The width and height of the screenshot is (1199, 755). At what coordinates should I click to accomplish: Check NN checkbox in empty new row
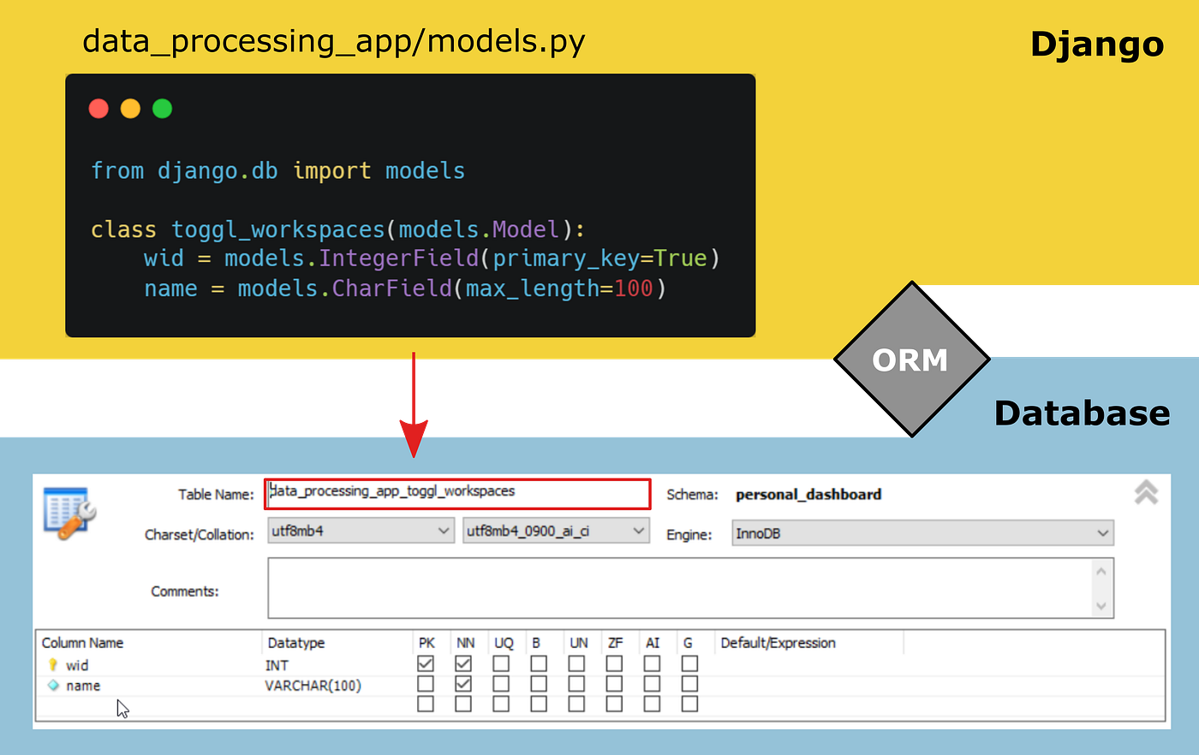463,704
